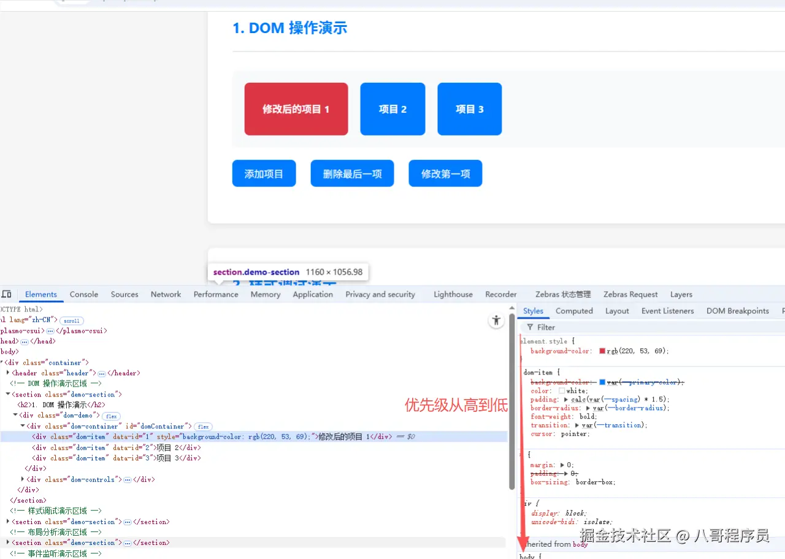The image size is (785, 559).
Task: Click the flex badge beside dom-demo div
Action: (x=111, y=416)
